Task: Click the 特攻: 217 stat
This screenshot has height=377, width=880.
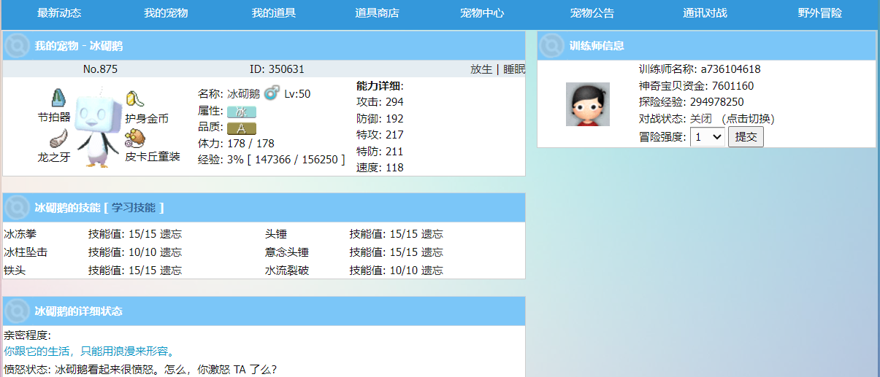Action: [380, 135]
